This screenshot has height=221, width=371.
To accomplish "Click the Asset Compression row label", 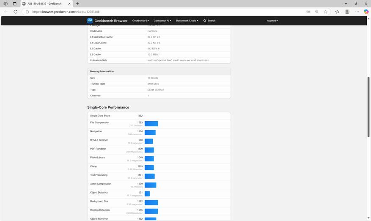I will [x=101, y=184].
